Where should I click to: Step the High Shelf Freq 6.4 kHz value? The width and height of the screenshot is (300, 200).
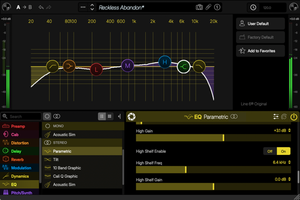(289, 162)
